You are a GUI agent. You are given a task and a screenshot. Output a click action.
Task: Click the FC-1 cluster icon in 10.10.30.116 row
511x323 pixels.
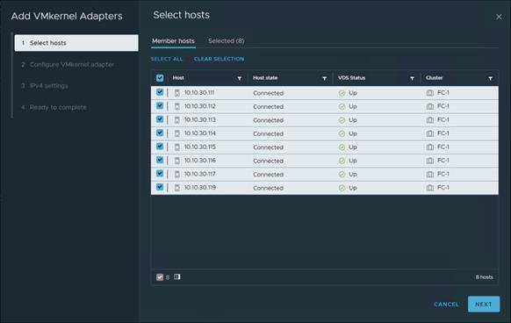pos(430,161)
